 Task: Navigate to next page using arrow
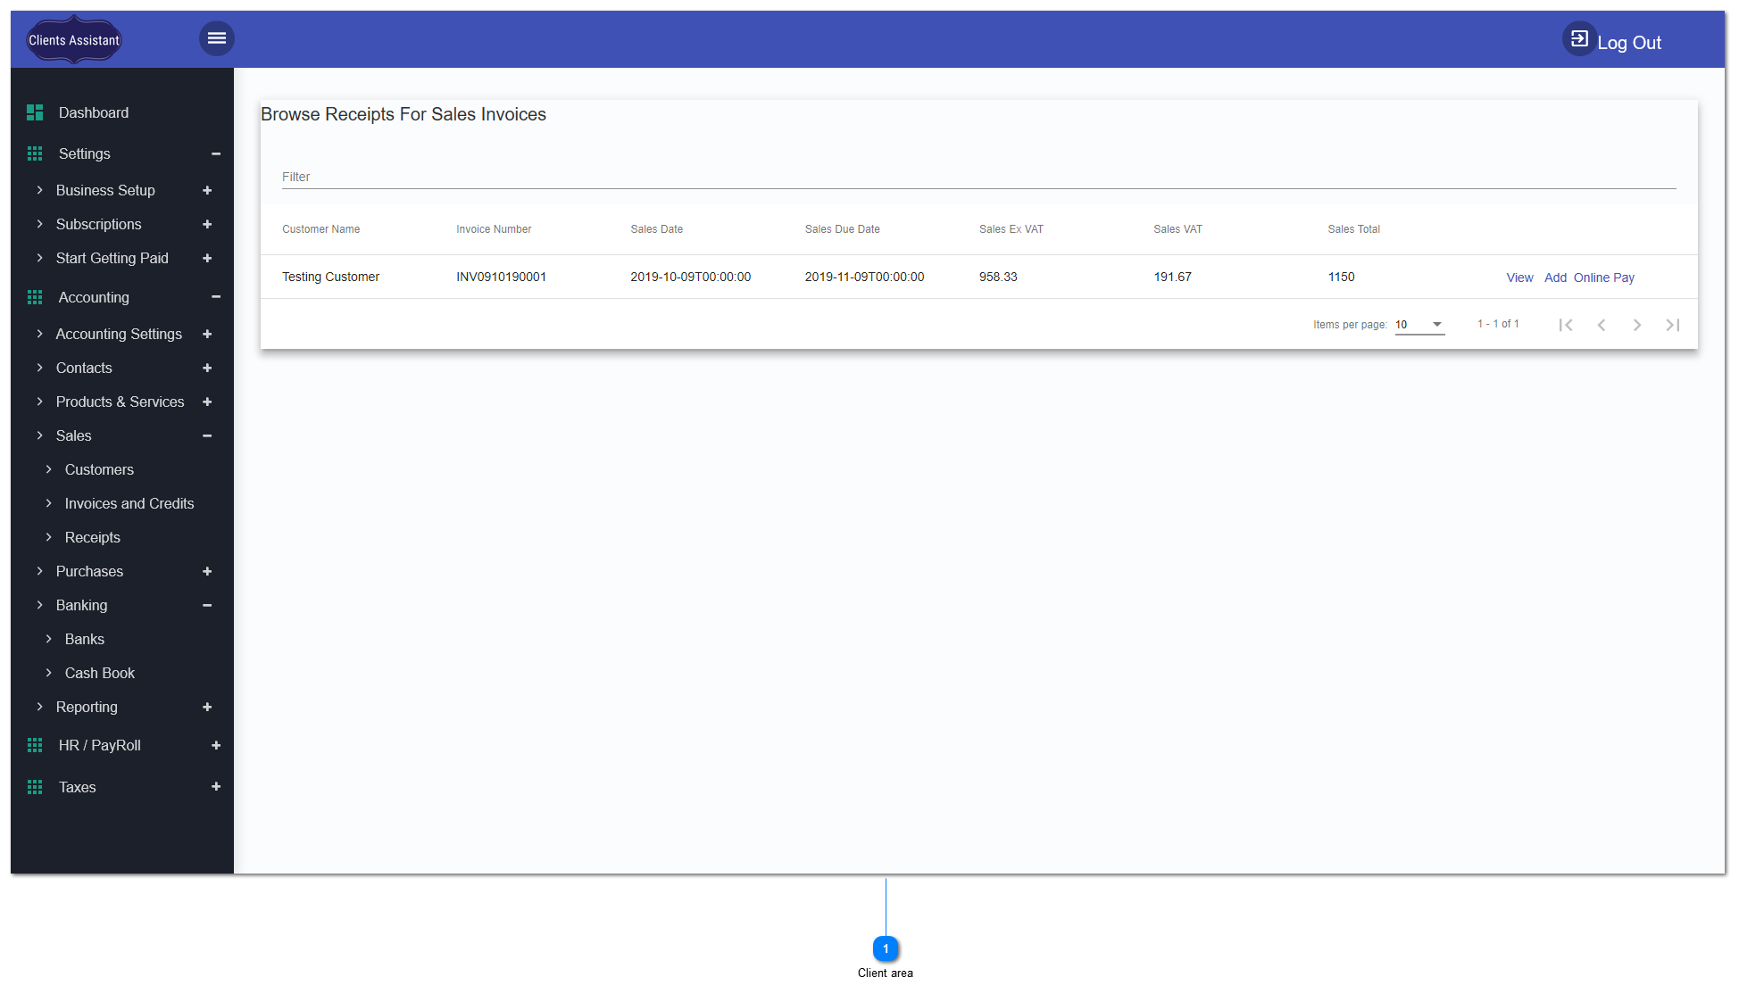pyautogui.click(x=1637, y=325)
